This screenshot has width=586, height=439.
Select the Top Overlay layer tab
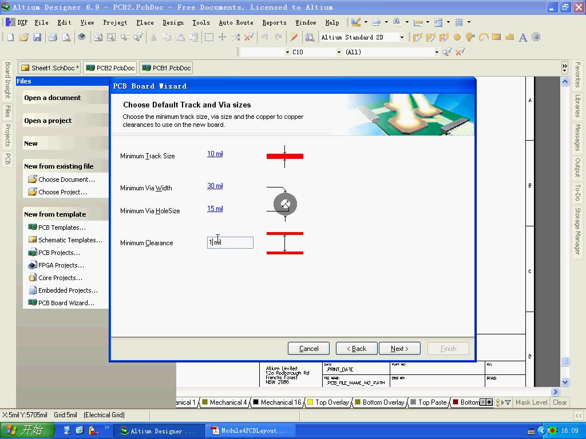pyautogui.click(x=328, y=402)
